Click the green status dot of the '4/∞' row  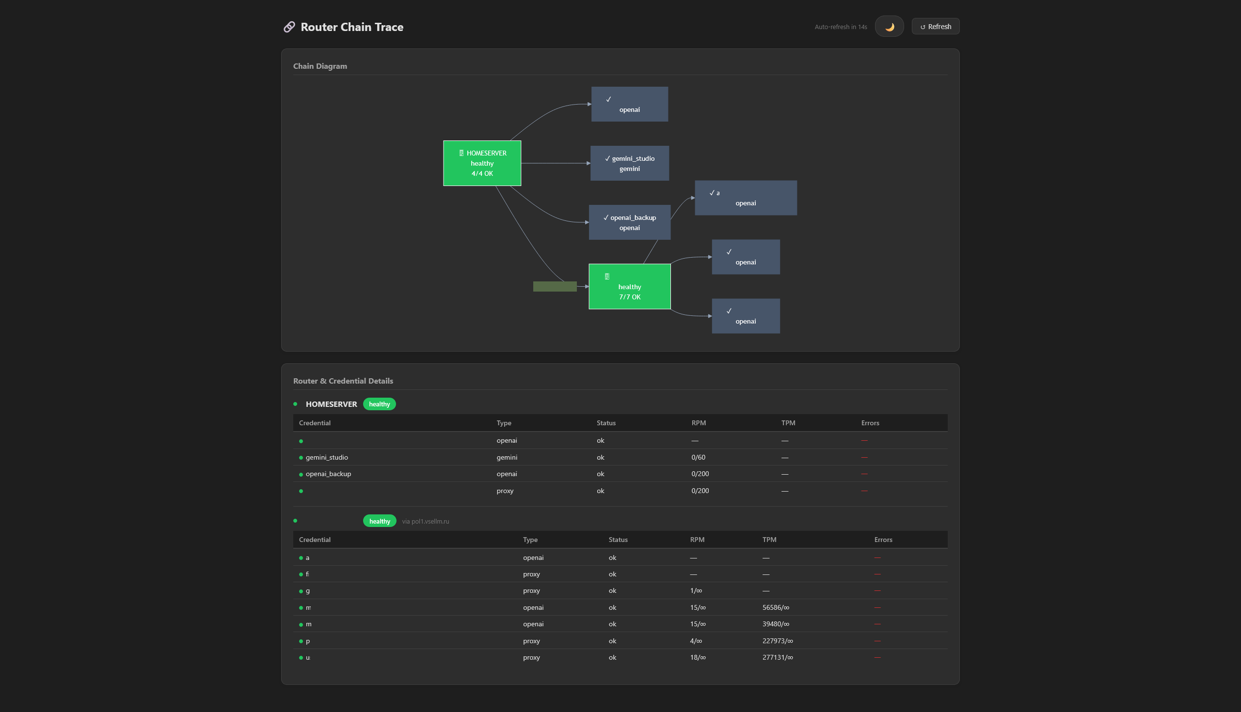click(x=301, y=642)
